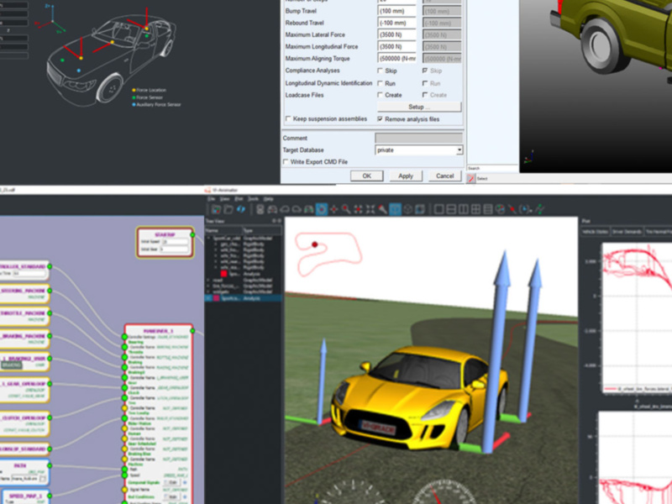Click the fit-to-view arrows icon
Viewport: 672px width, 504px height.
(x=370, y=208)
